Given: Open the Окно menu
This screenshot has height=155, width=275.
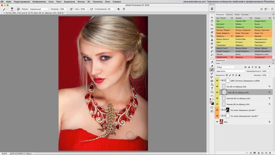Looking at the screenshot, I should pos(107,2).
